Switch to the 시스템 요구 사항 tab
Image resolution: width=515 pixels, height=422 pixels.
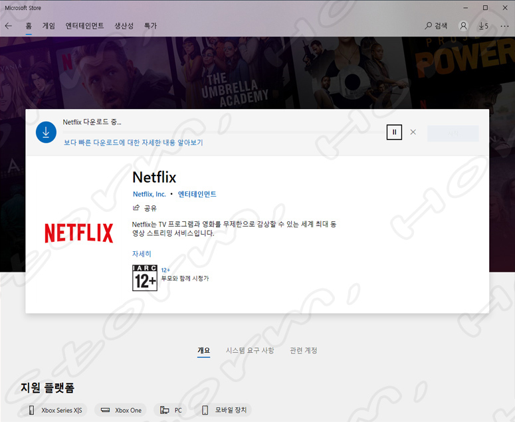click(250, 350)
